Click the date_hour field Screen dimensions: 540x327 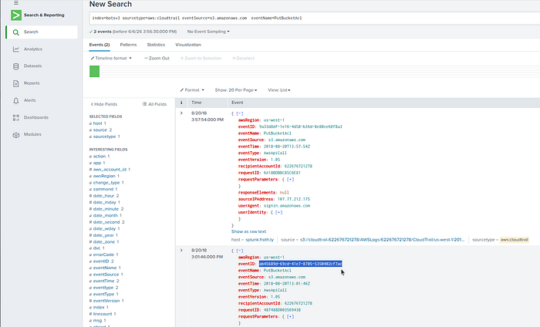pyautogui.click(x=103, y=196)
